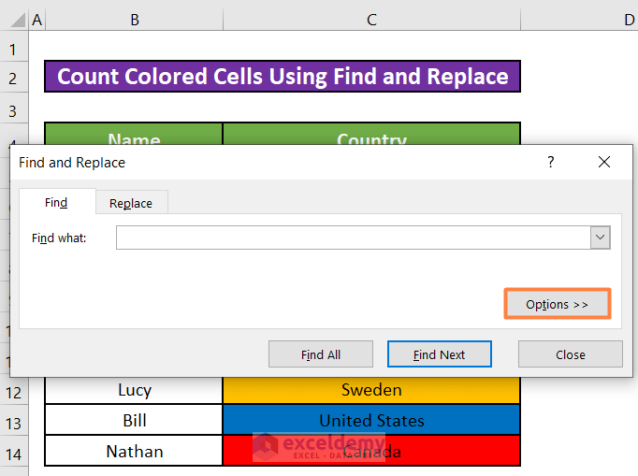The width and height of the screenshot is (638, 476).
Task: Click the Options >> button
Action: [x=557, y=304]
